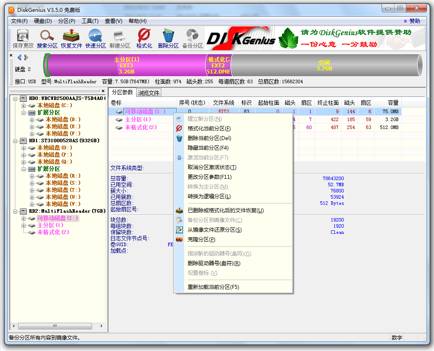Open the 文件(F) menu

tap(19, 21)
